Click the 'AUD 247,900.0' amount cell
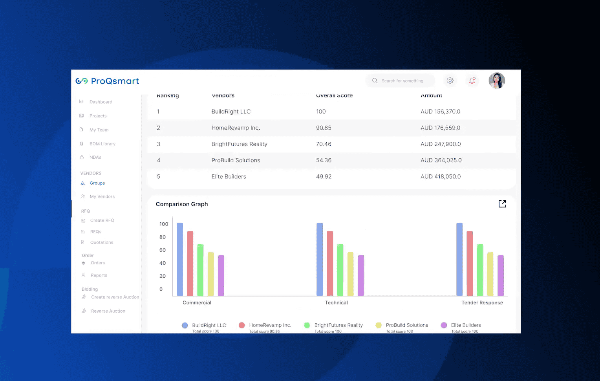 tap(441, 144)
